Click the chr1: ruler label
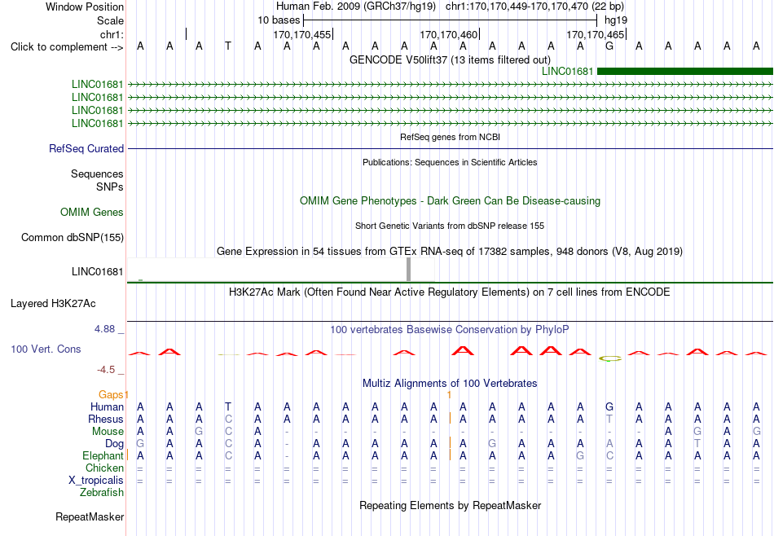774x536 pixels. pyautogui.click(x=112, y=34)
